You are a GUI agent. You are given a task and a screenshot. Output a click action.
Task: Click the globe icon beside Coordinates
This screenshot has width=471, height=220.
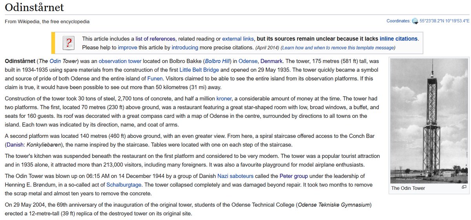415,21
